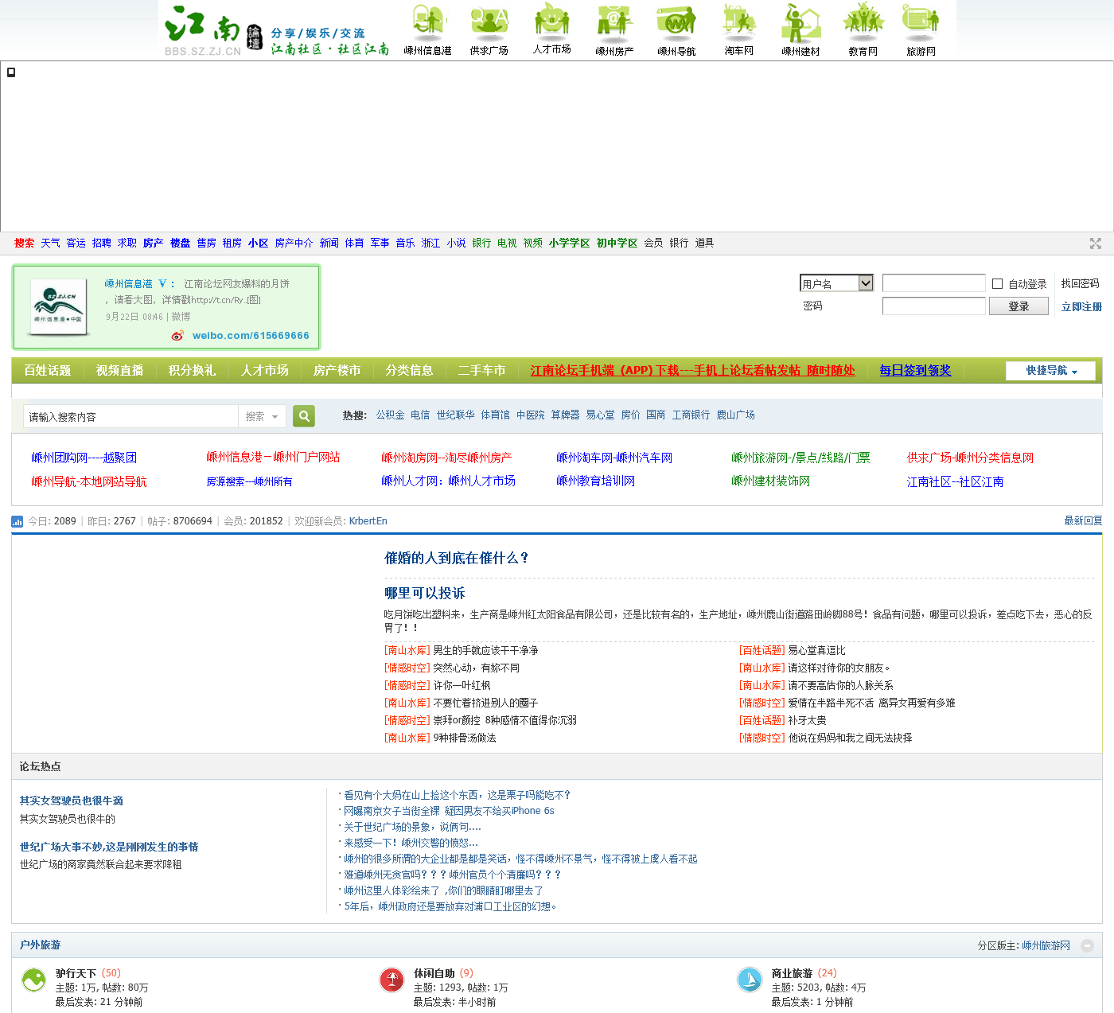Open the thread 易心堂真逗比
This screenshot has height=1013, width=1114.
(816, 651)
